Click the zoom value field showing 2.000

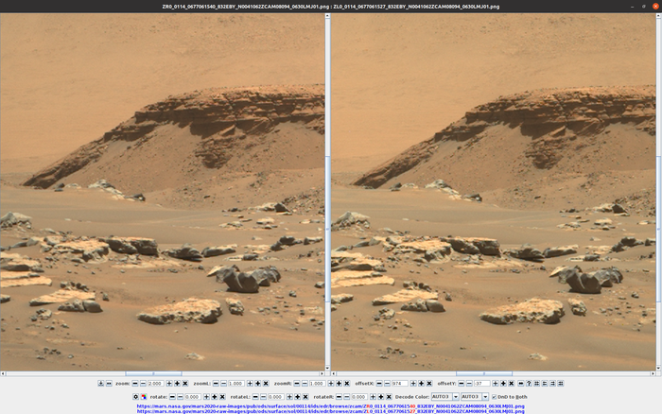click(x=155, y=384)
